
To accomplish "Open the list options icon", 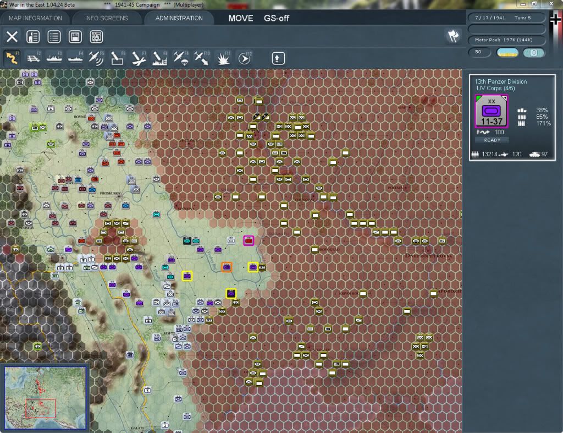I will [54, 37].
